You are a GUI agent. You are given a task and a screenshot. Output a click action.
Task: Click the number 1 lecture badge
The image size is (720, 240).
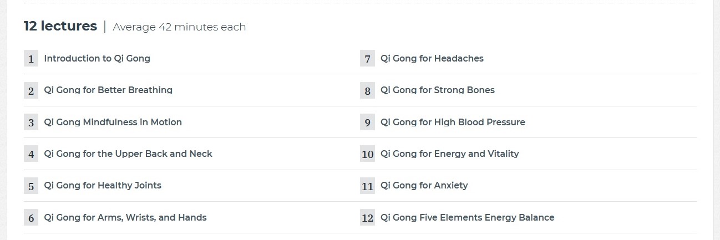(31, 58)
